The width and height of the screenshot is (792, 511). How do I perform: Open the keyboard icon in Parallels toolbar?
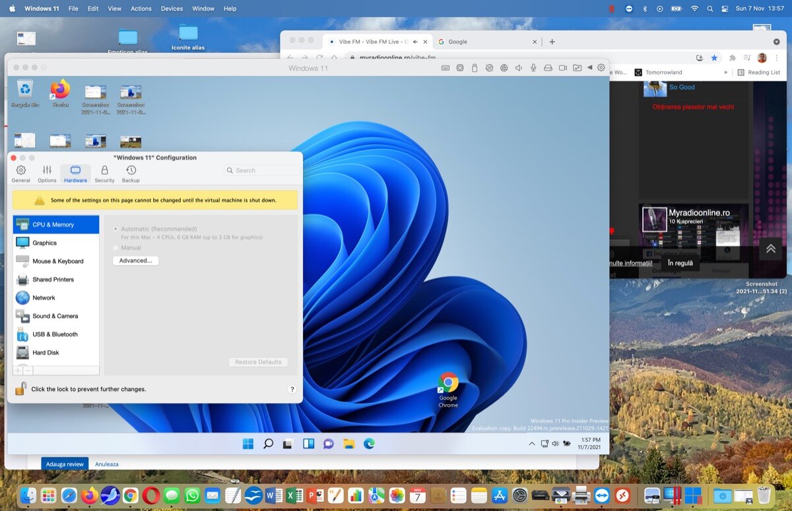[445, 68]
